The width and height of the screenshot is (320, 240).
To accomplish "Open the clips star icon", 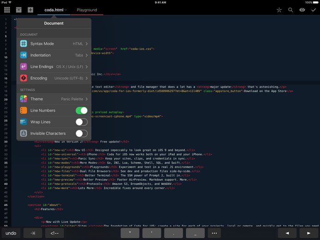I will [x=279, y=10].
